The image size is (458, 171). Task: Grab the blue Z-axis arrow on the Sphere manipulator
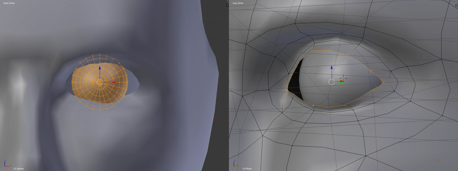[99, 68]
